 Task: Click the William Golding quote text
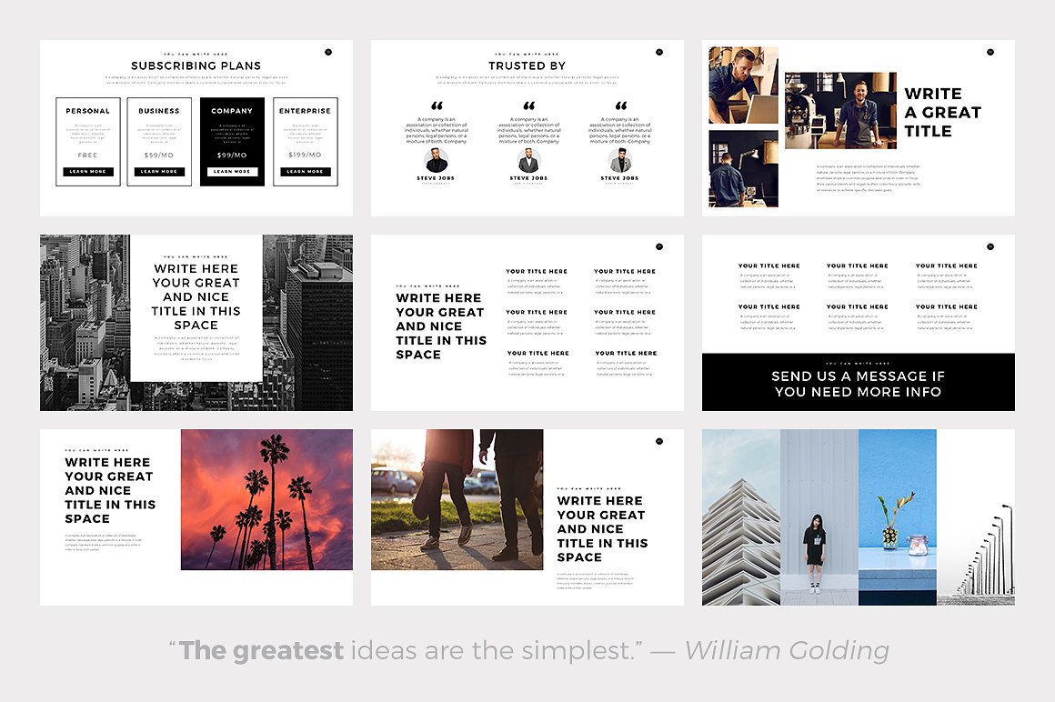[x=528, y=651]
